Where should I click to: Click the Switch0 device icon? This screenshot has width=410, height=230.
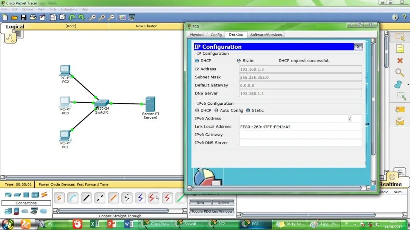click(x=102, y=103)
